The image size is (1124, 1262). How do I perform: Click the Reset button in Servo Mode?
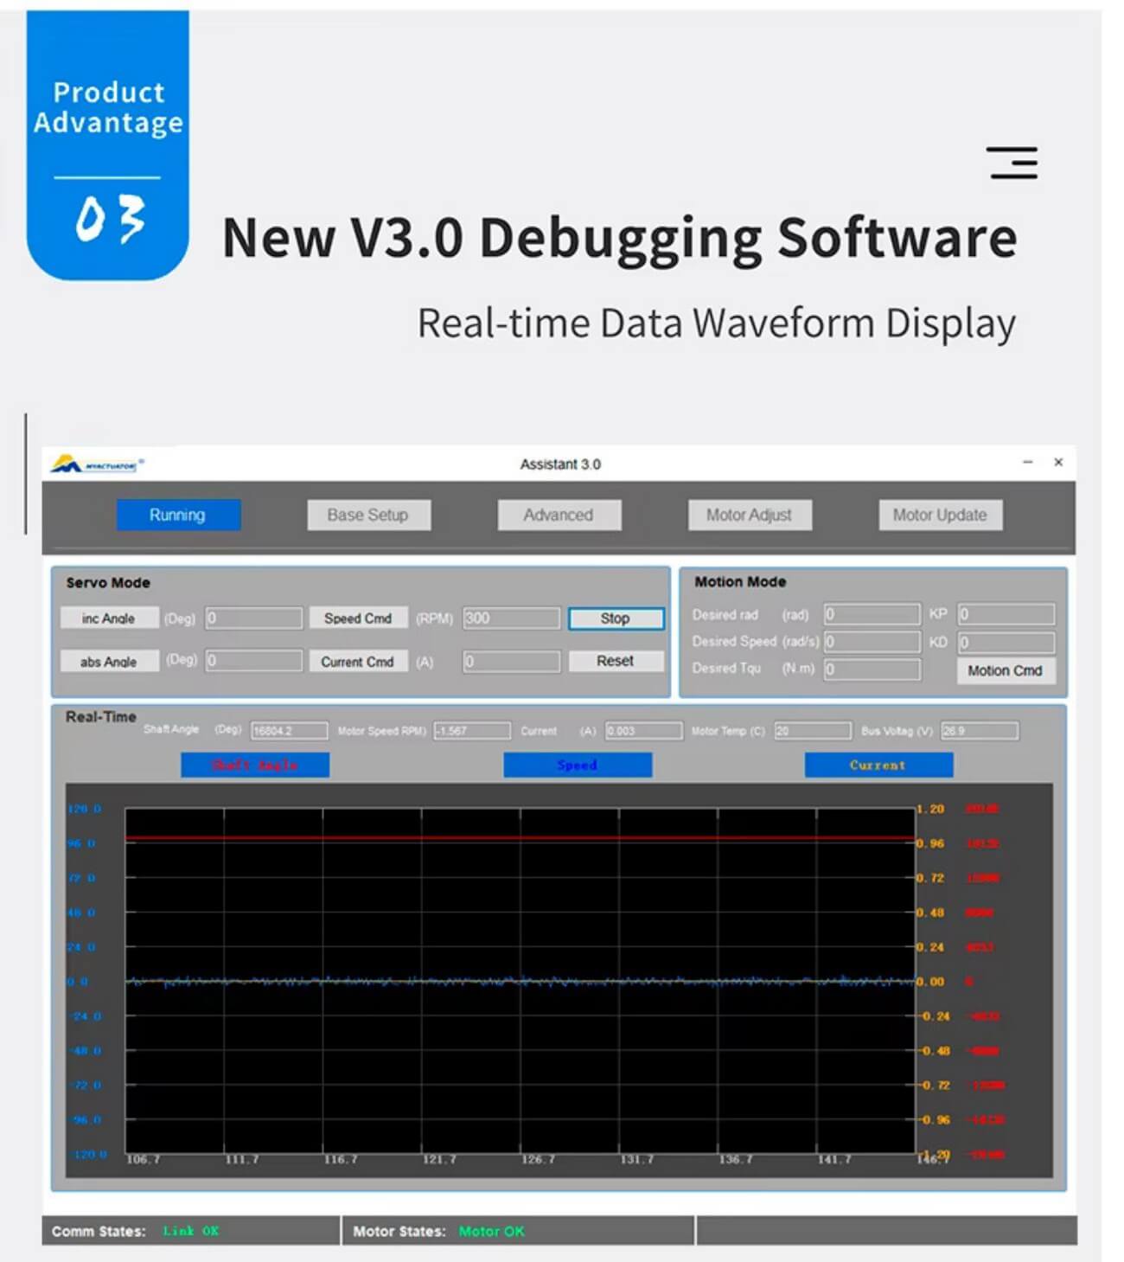[616, 661]
